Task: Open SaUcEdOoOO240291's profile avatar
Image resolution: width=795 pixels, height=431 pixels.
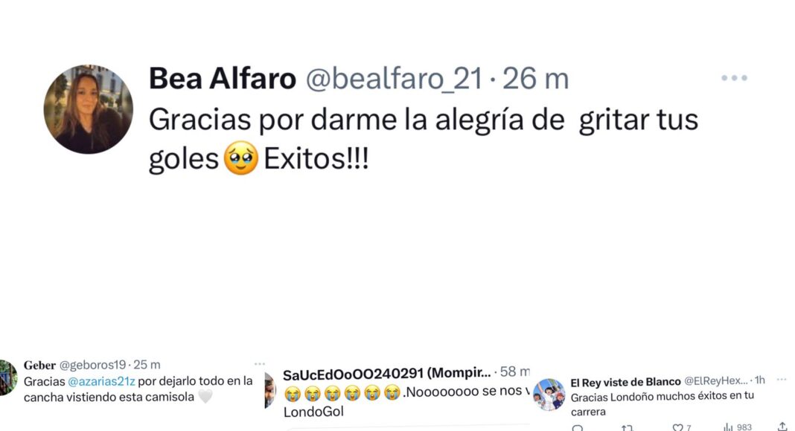Action: [x=269, y=391]
